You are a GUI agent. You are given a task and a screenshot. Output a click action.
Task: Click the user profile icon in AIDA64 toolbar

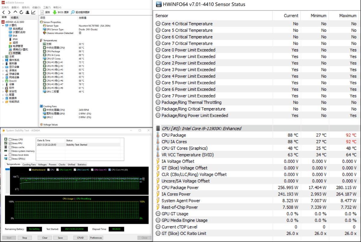pos(27,12)
